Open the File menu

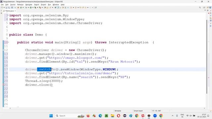[2, 5]
